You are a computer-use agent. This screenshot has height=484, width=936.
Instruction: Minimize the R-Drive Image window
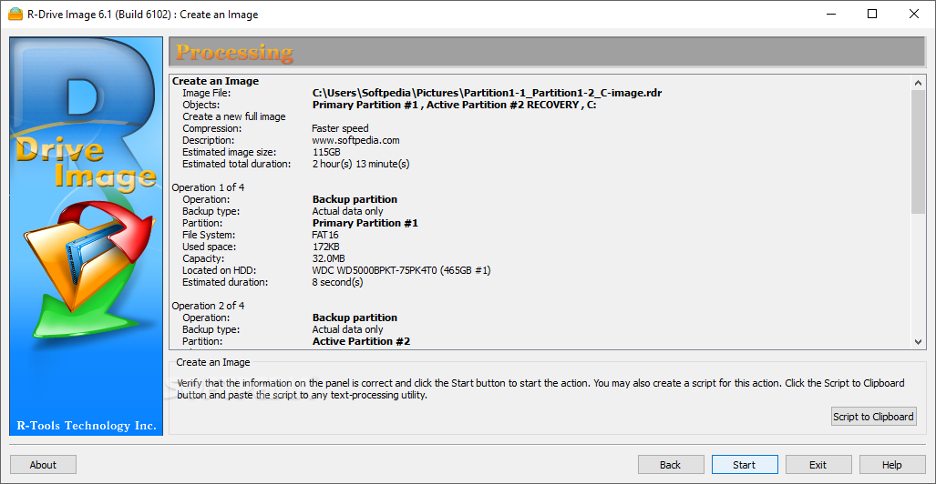click(830, 15)
